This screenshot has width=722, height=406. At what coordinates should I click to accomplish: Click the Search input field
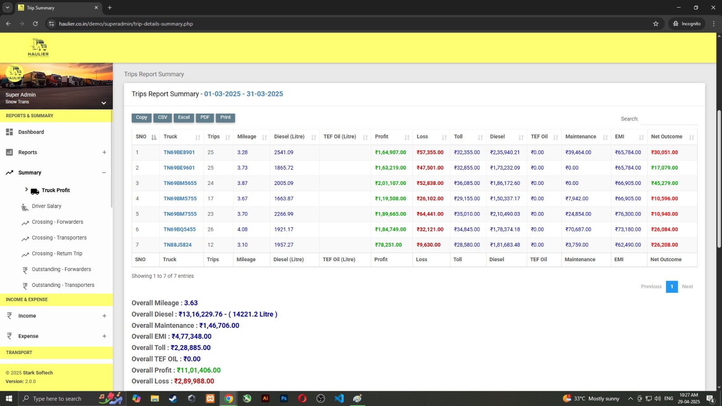[x=669, y=119]
